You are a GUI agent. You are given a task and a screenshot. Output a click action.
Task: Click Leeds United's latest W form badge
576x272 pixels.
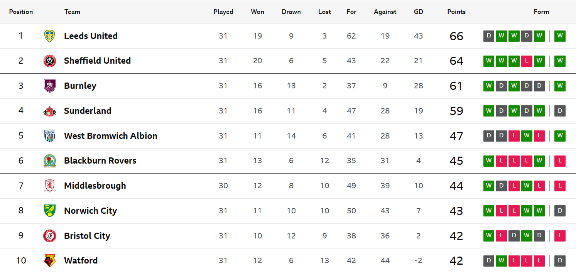point(560,36)
